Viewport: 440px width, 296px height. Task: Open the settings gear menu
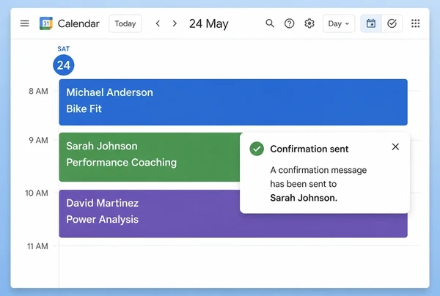click(x=309, y=23)
